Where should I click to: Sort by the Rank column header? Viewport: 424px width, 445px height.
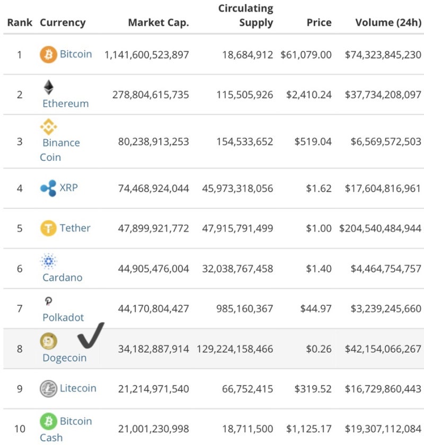click(x=20, y=22)
